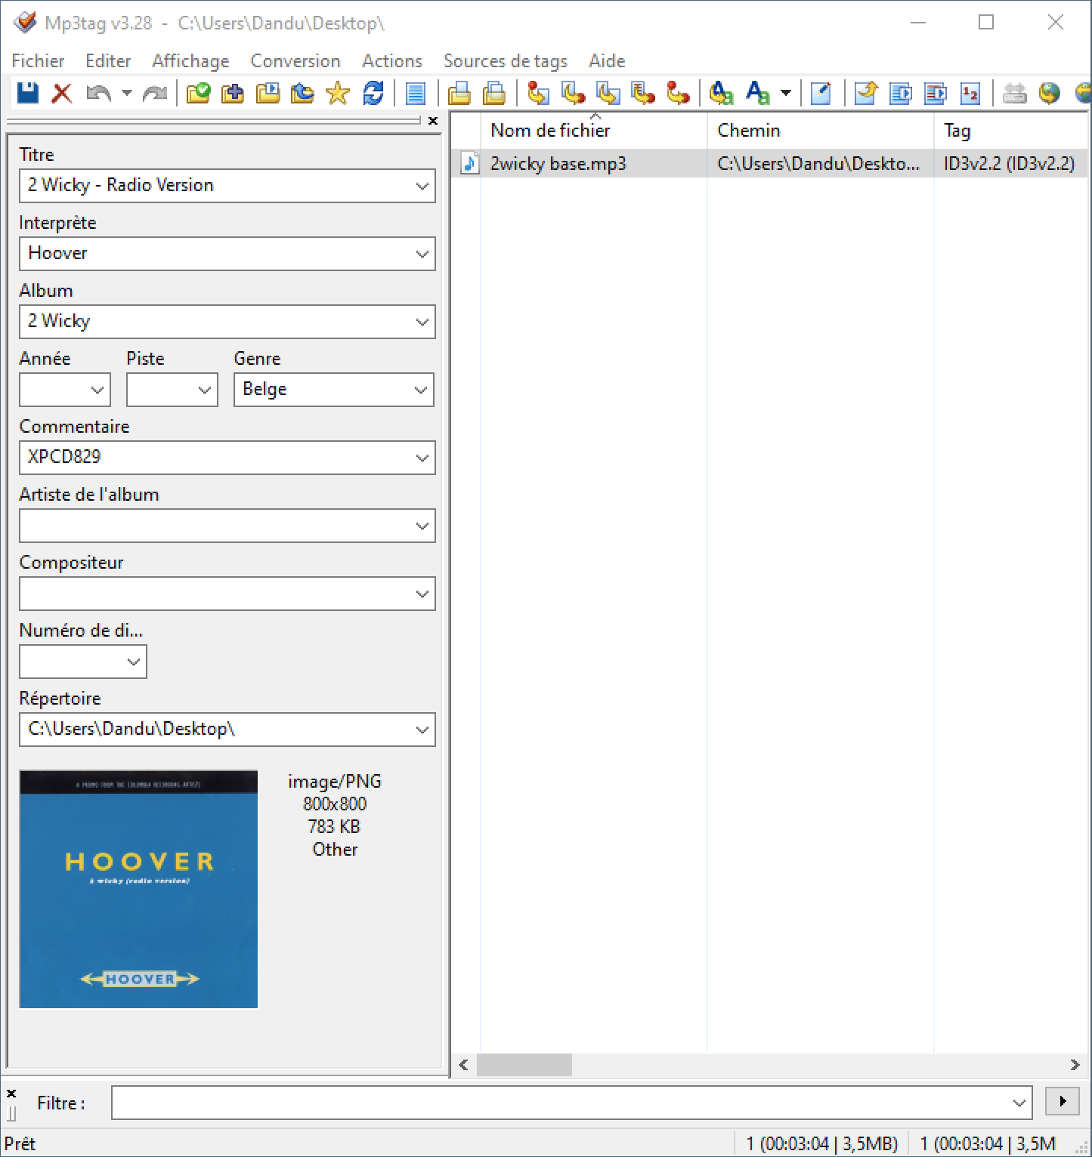The height and width of the screenshot is (1157, 1092).
Task: Run Filename to Tag conversion icon
Action: click(574, 93)
